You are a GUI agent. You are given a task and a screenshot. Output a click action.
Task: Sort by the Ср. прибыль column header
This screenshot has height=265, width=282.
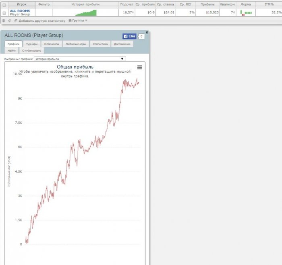[x=145, y=4]
